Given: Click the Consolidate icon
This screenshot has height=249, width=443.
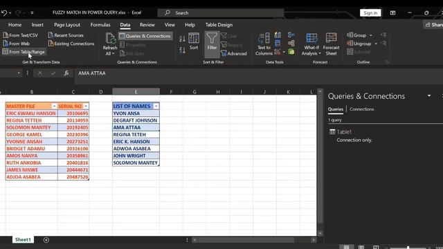Looking at the screenshot, I should coord(291,35).
